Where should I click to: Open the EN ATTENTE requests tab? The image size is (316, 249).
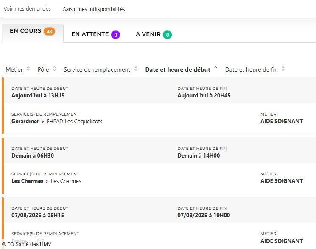90,34
